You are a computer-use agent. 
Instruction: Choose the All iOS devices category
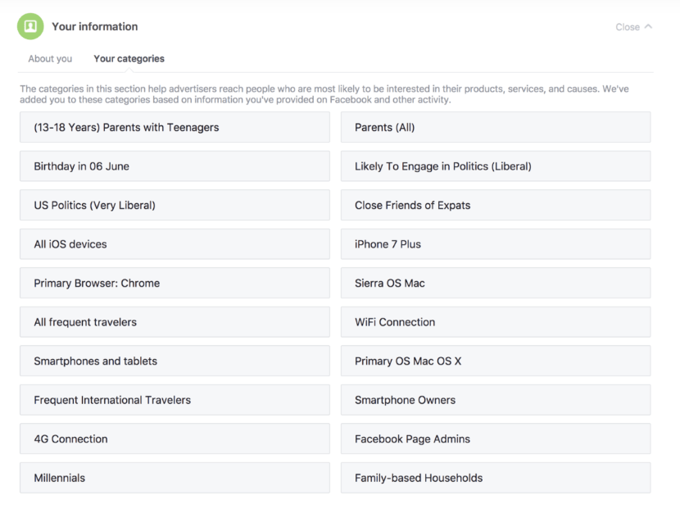coord(175,244)
